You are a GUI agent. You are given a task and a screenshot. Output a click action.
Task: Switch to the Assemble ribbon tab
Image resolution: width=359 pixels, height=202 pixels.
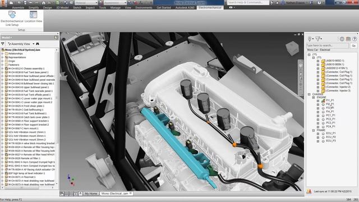(18, 7)
